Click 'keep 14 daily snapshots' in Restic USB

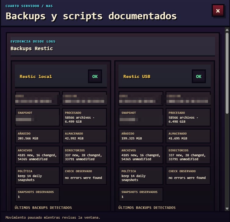133,178
